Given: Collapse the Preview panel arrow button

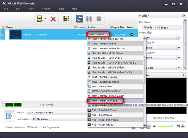Looking at the screenshot, I should click(183, 75).
